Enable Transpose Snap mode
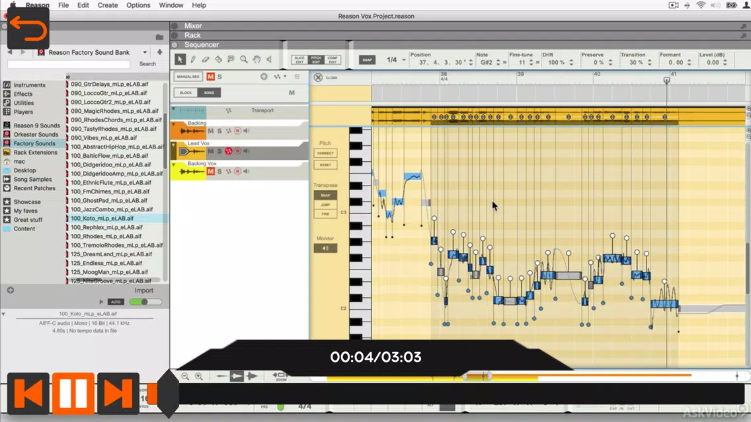 click(325, 195)
